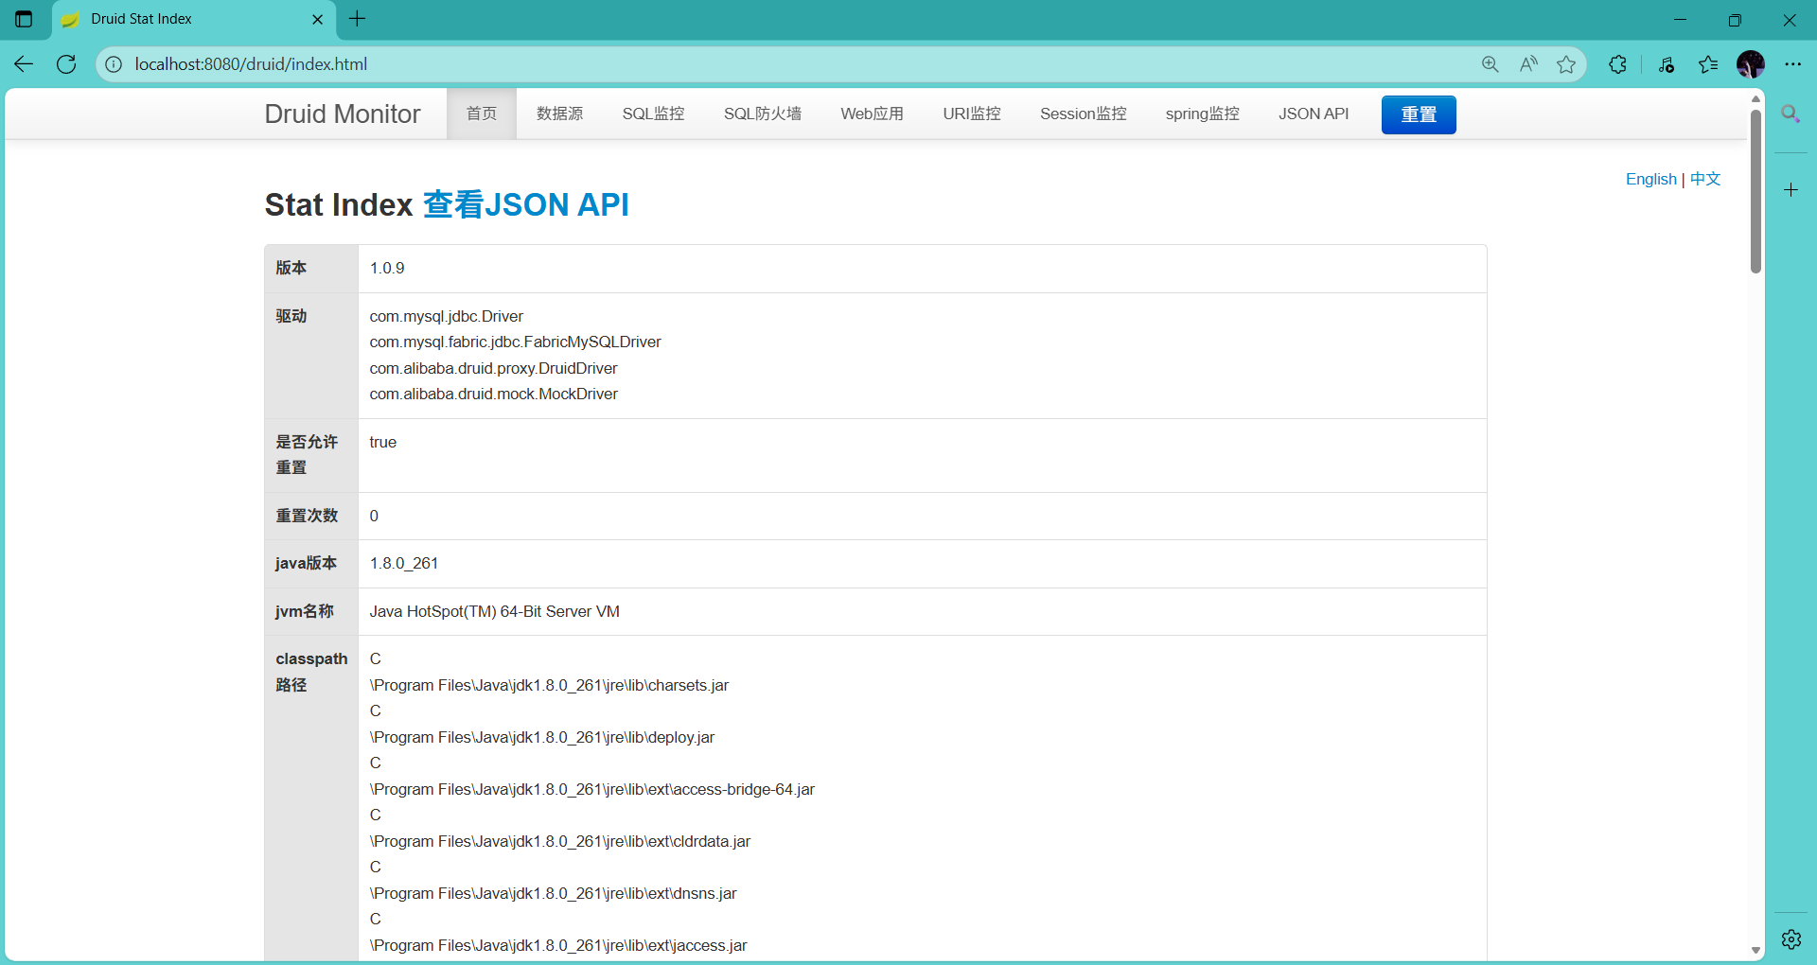
Task: Open the SQL防火墙 page
Action: pos(763,114)
